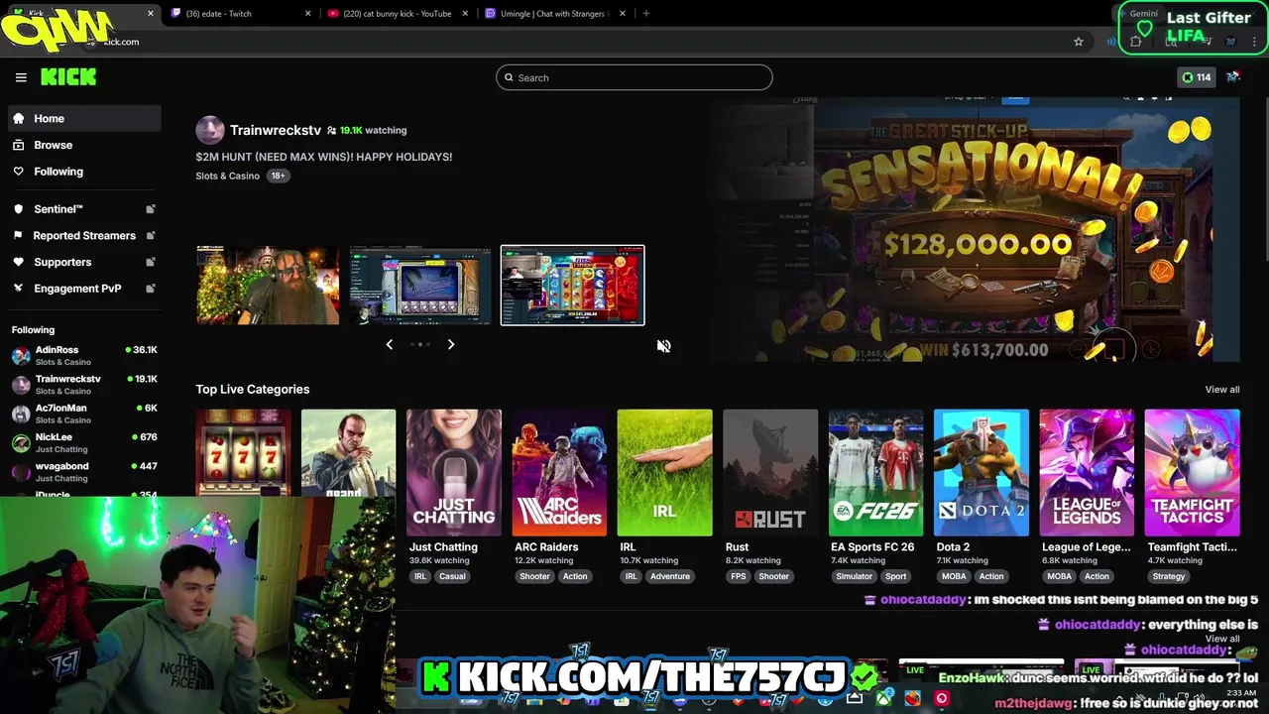Bookmark this page with the star icon
Screen dimensions: 1269x714
coord(1079,42)
